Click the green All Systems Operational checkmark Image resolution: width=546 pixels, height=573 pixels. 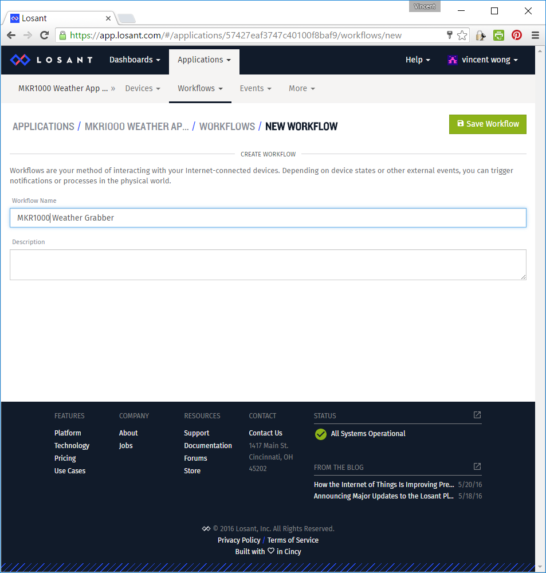320,434
